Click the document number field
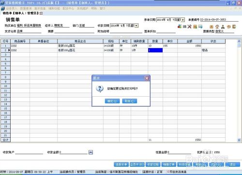This screenshot has height=175, width=242. (x=219, y=20)
